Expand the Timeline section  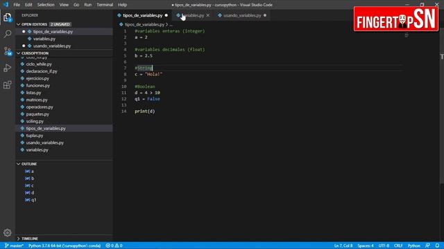pyautogui.click(x=19, y=239)
